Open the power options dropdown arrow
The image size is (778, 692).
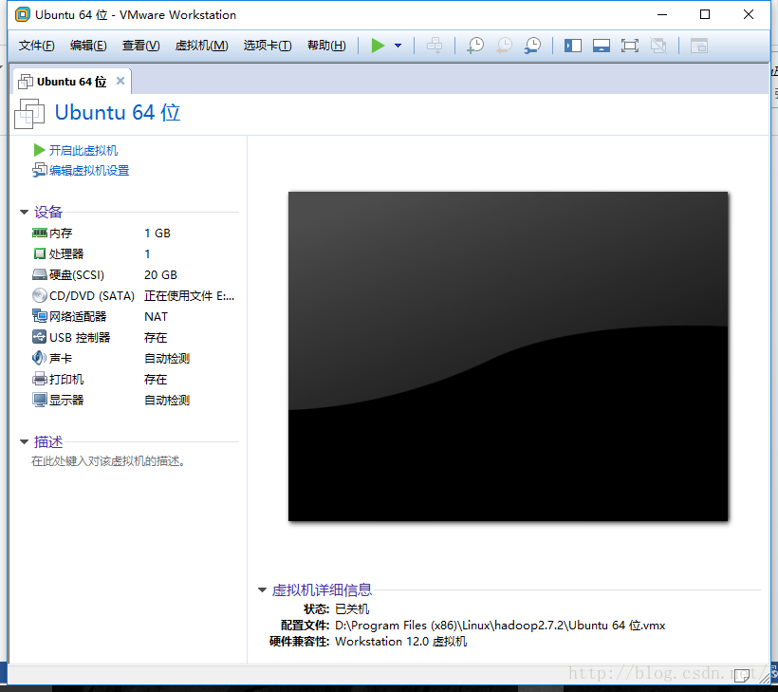tap(398, 46)
